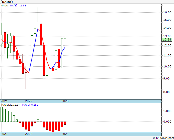174x140 pixels.
Task: Click the latest candlestick at 2023
Action: pyautogui.click(x=65, y=38)
